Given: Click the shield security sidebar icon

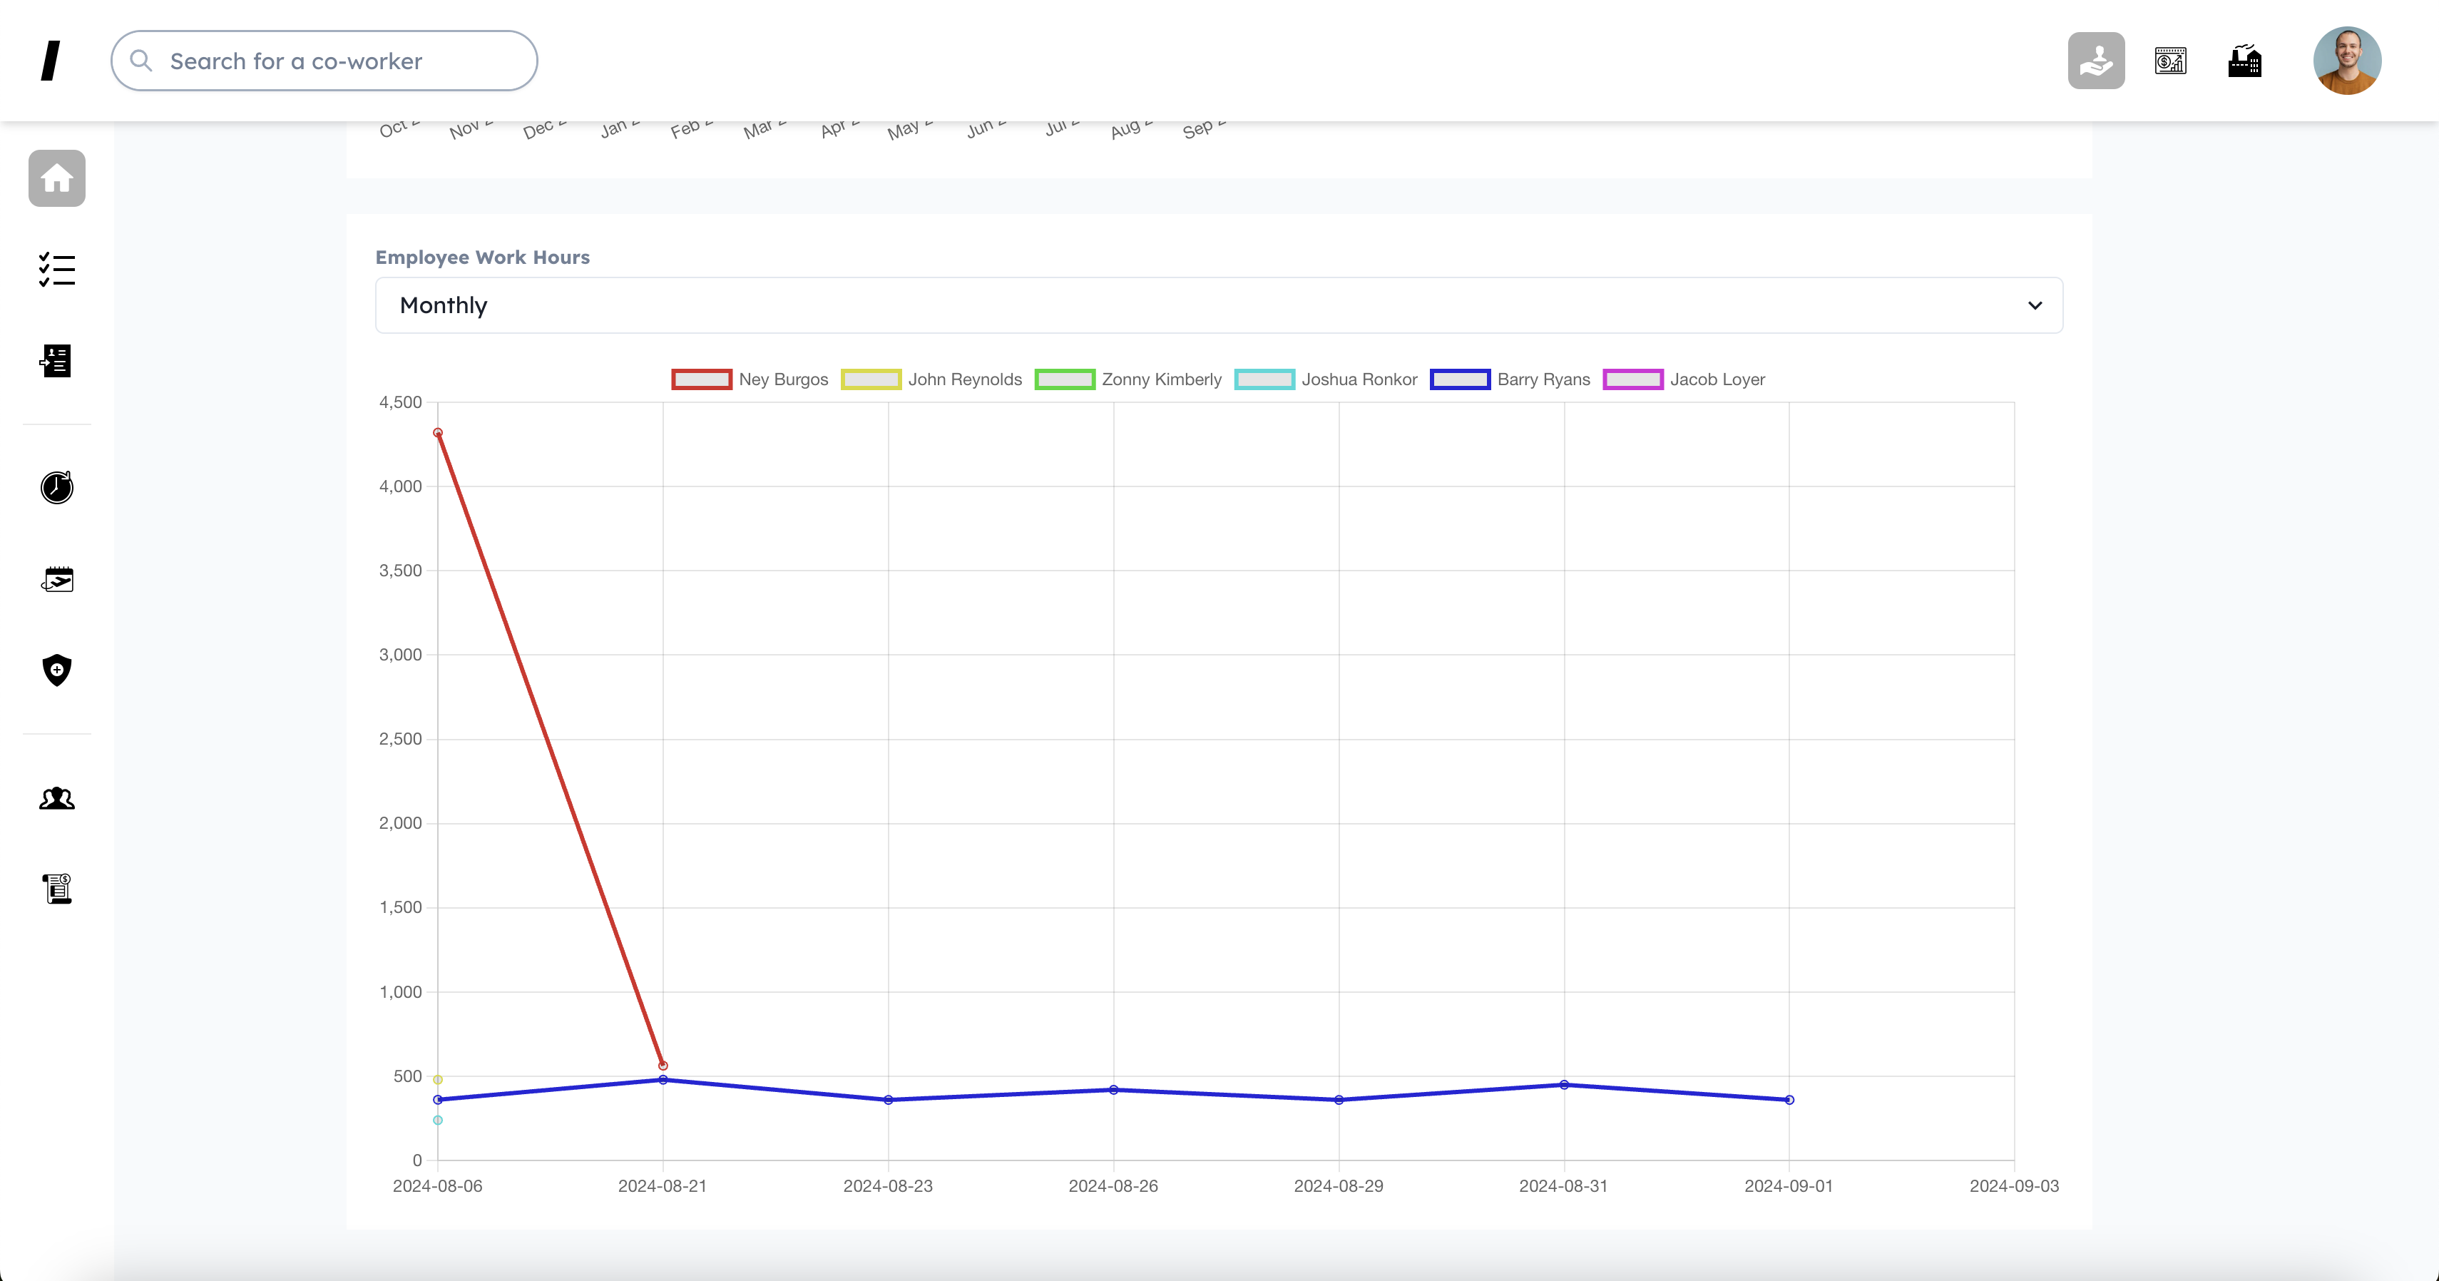Looking at the screenshot, I should click(57, 669).
